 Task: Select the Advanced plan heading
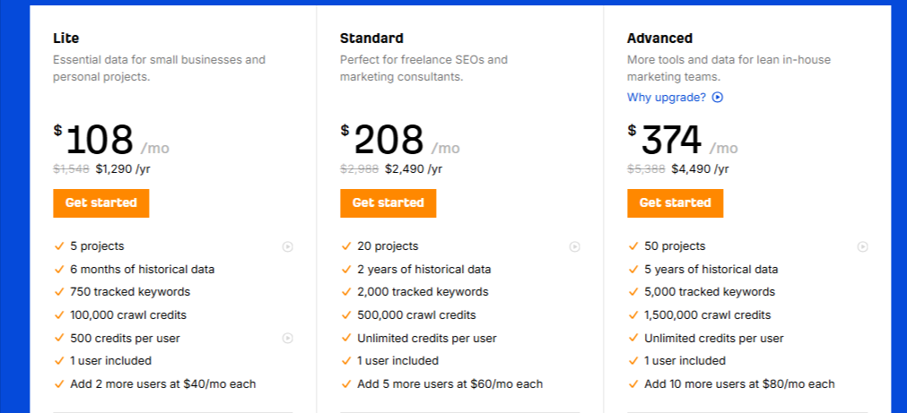(x=660, y=39)
